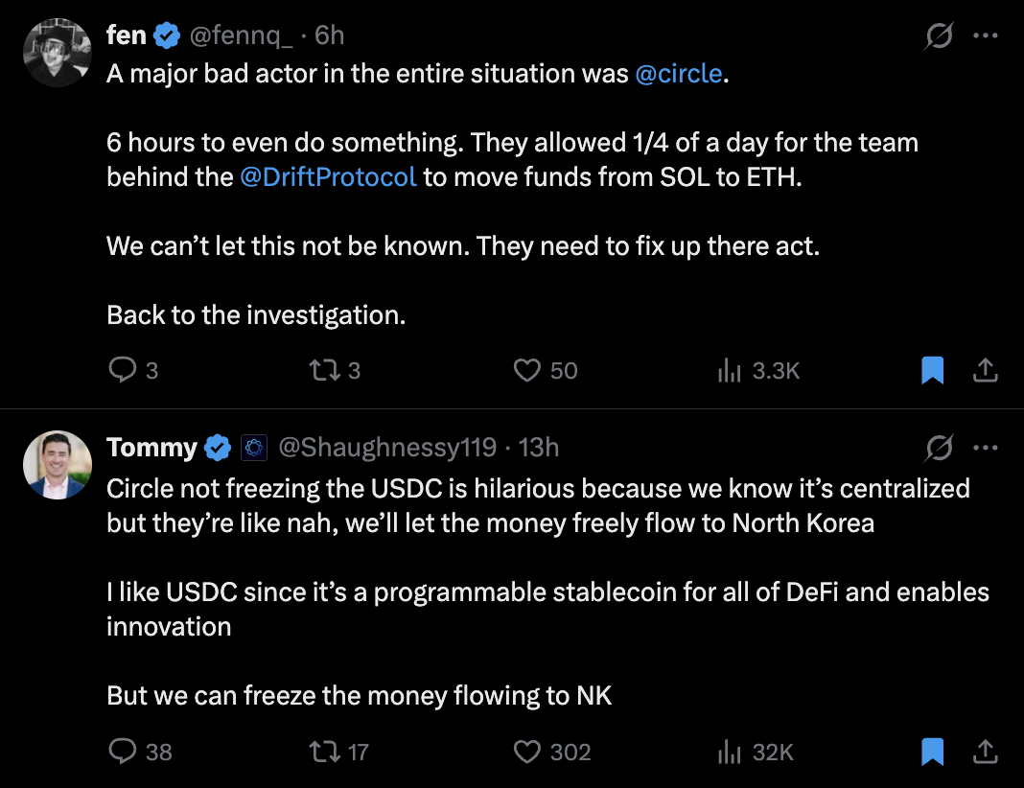View analytics on Tommy's 32K-view tweet
This screenshot has width=1024, height=788.
click(x=731, y=752)
